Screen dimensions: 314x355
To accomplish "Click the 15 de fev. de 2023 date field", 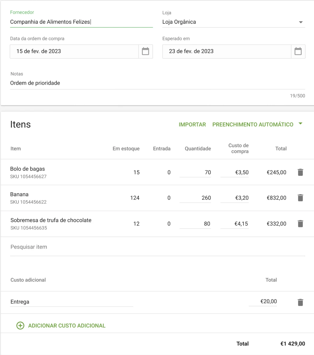I will tap(74, 51).
